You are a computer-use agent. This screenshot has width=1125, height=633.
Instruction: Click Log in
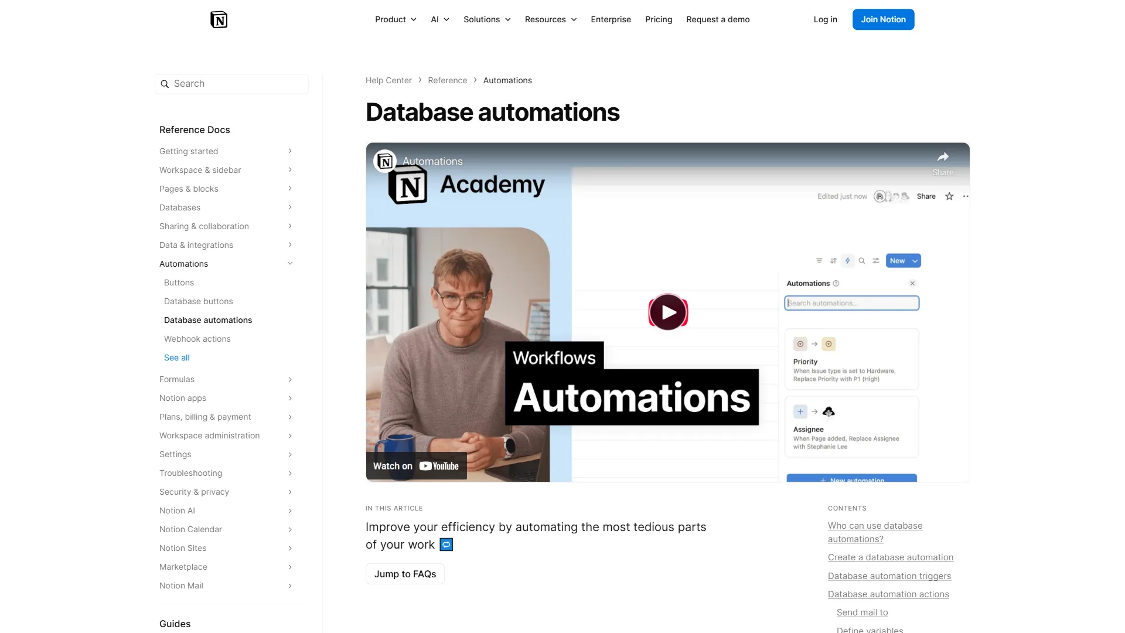coord(825,19)
